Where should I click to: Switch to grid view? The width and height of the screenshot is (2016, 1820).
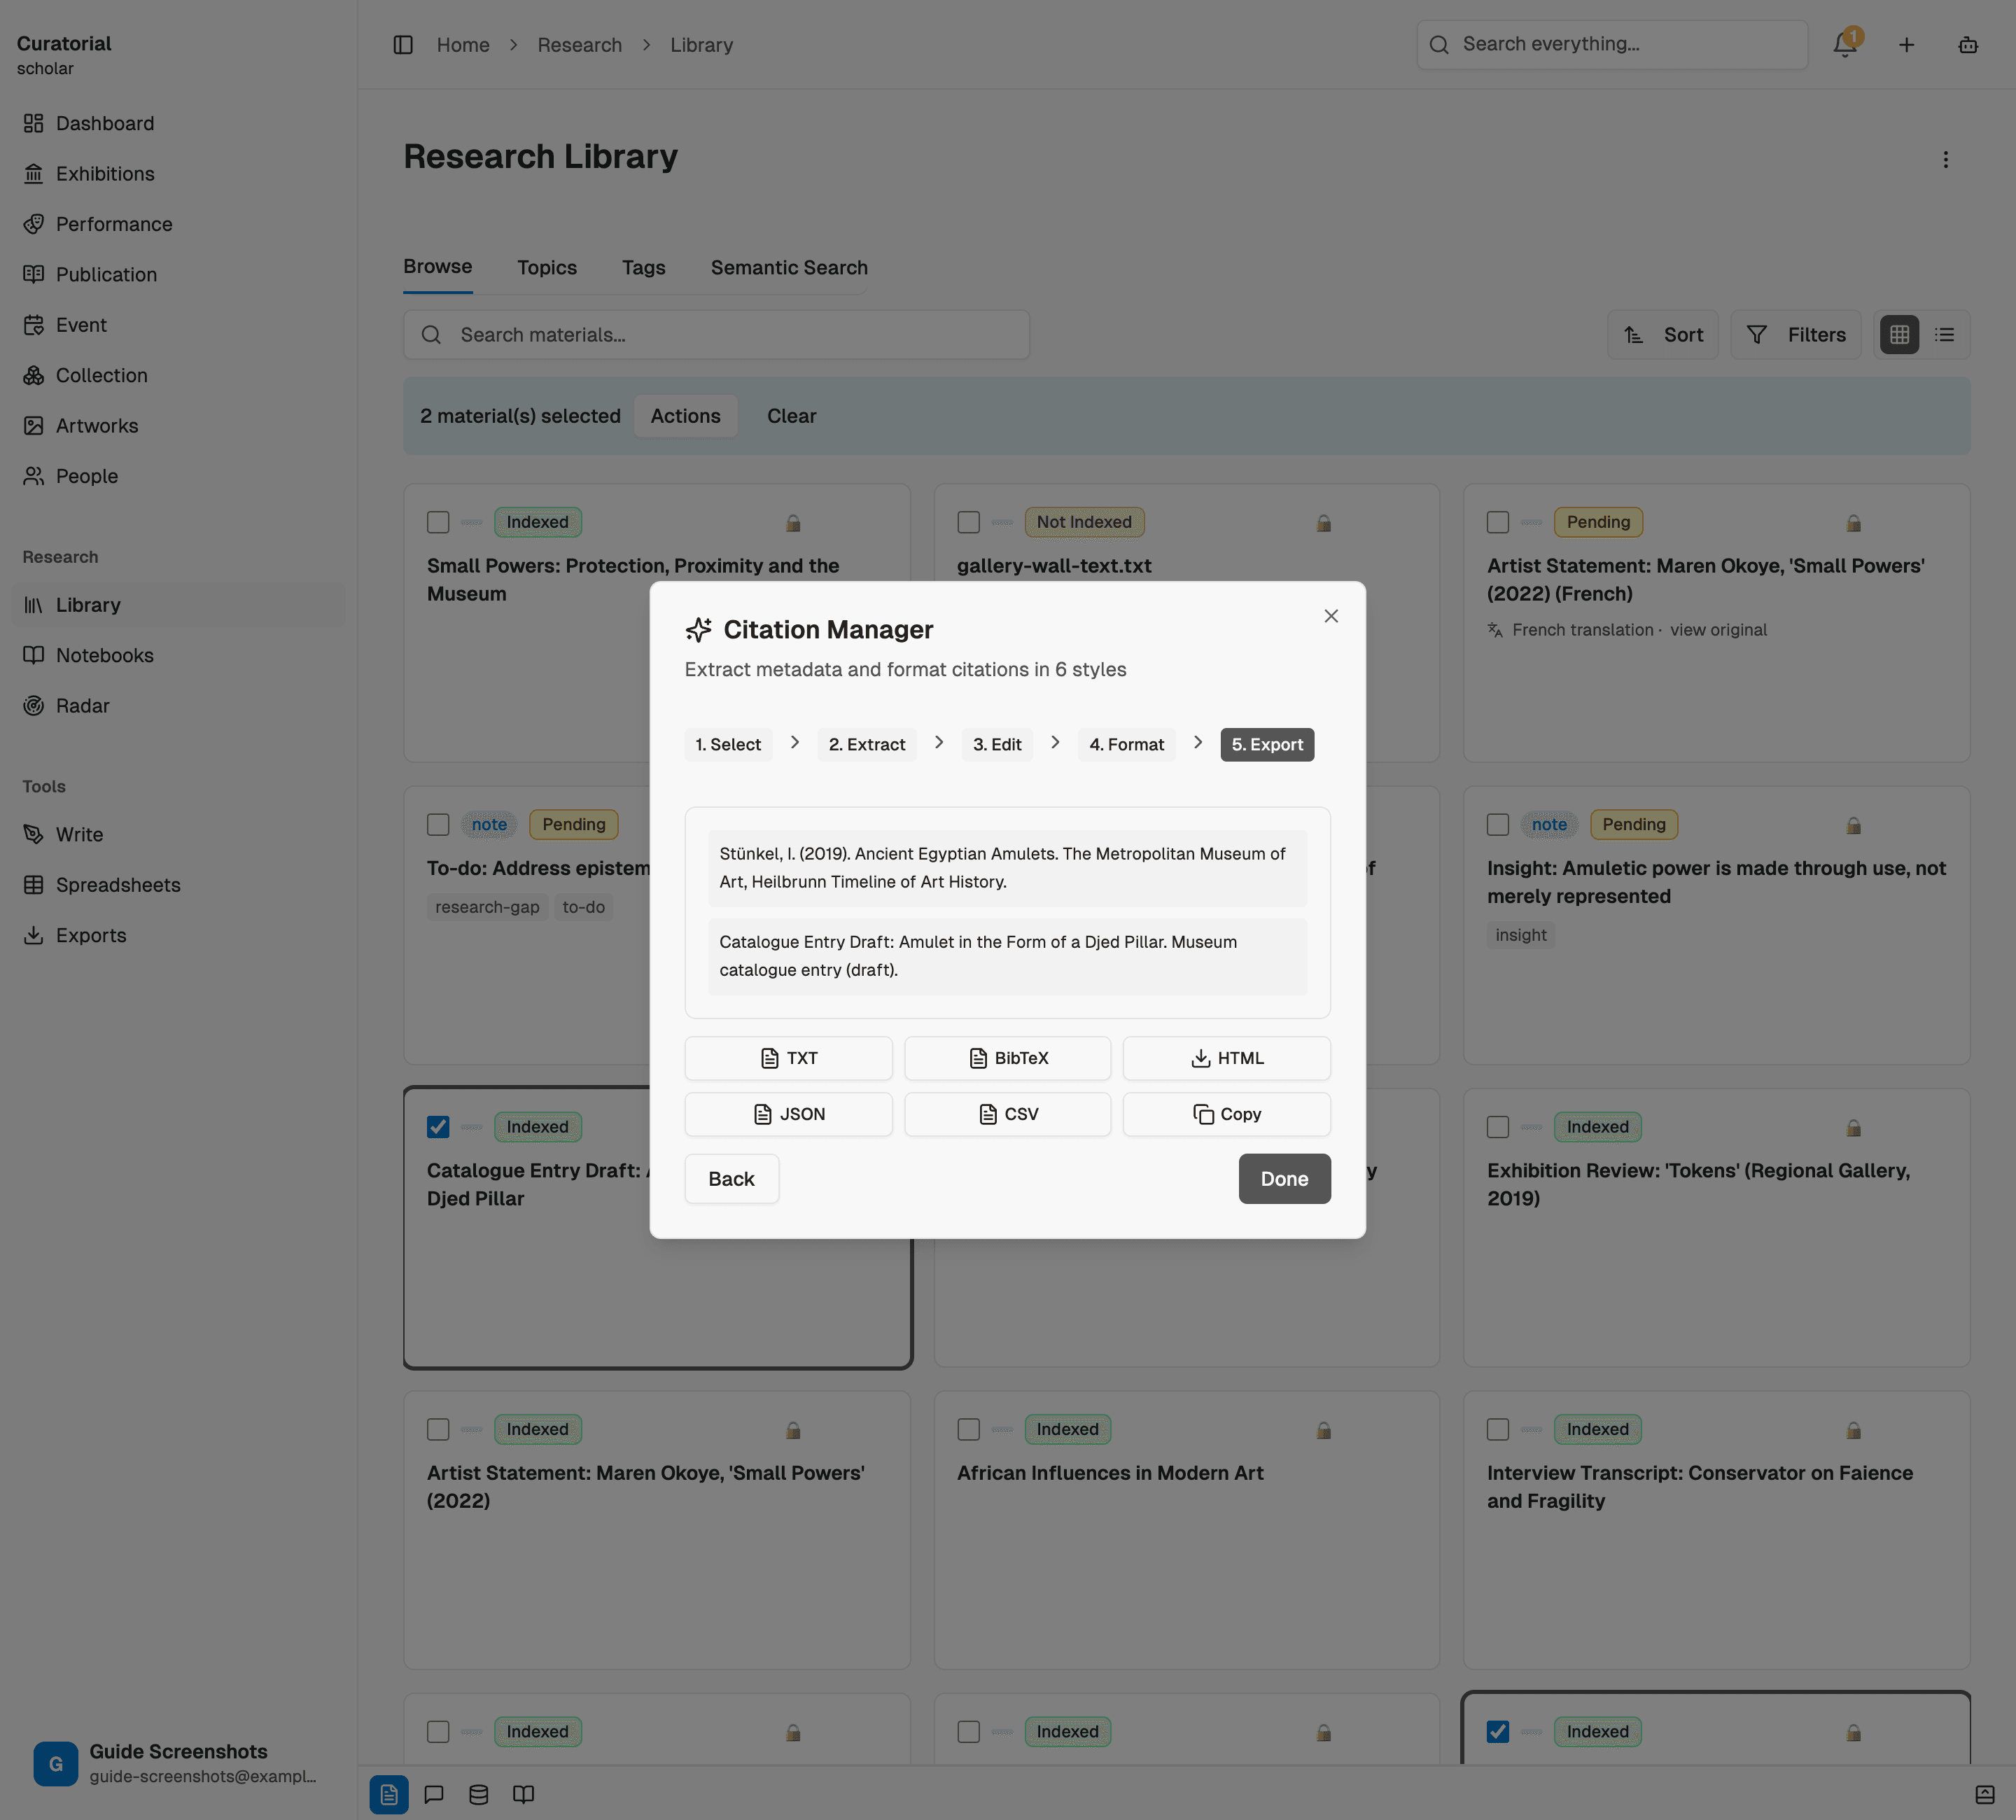pyautogui.click(x=1899, y=335)
